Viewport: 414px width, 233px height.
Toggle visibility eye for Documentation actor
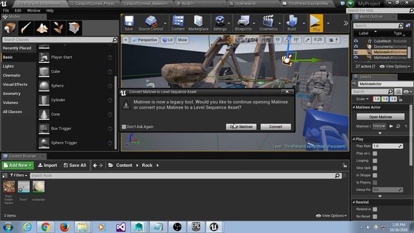point(356,47)
